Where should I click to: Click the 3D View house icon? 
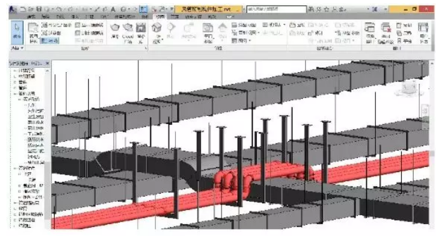[157, 33]
